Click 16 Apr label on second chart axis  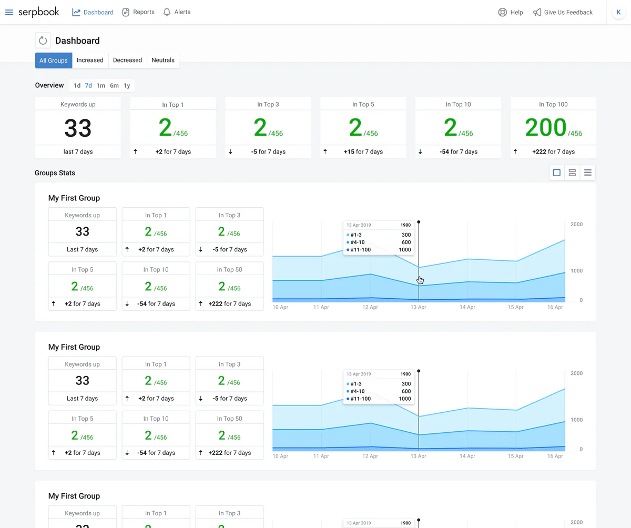pos(555,456)
